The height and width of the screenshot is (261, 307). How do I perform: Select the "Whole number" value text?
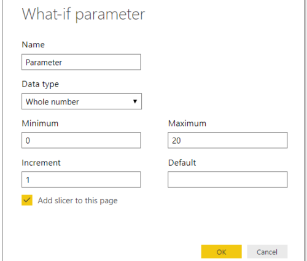[52, 102]
